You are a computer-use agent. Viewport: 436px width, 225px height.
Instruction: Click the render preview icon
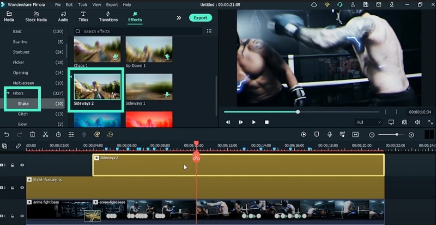point(304,135)
